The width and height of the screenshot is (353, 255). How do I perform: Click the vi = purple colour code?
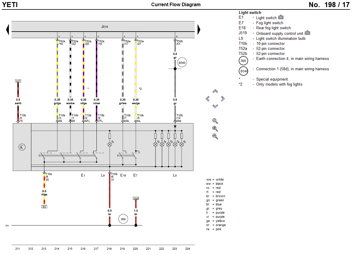pos(215,217)
